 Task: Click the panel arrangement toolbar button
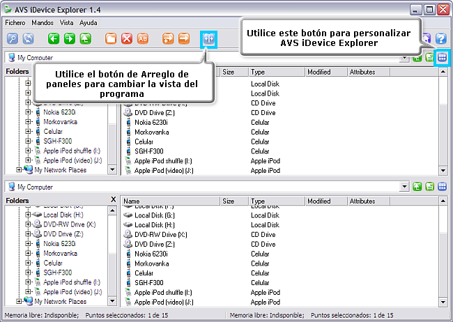pos(208,38)
